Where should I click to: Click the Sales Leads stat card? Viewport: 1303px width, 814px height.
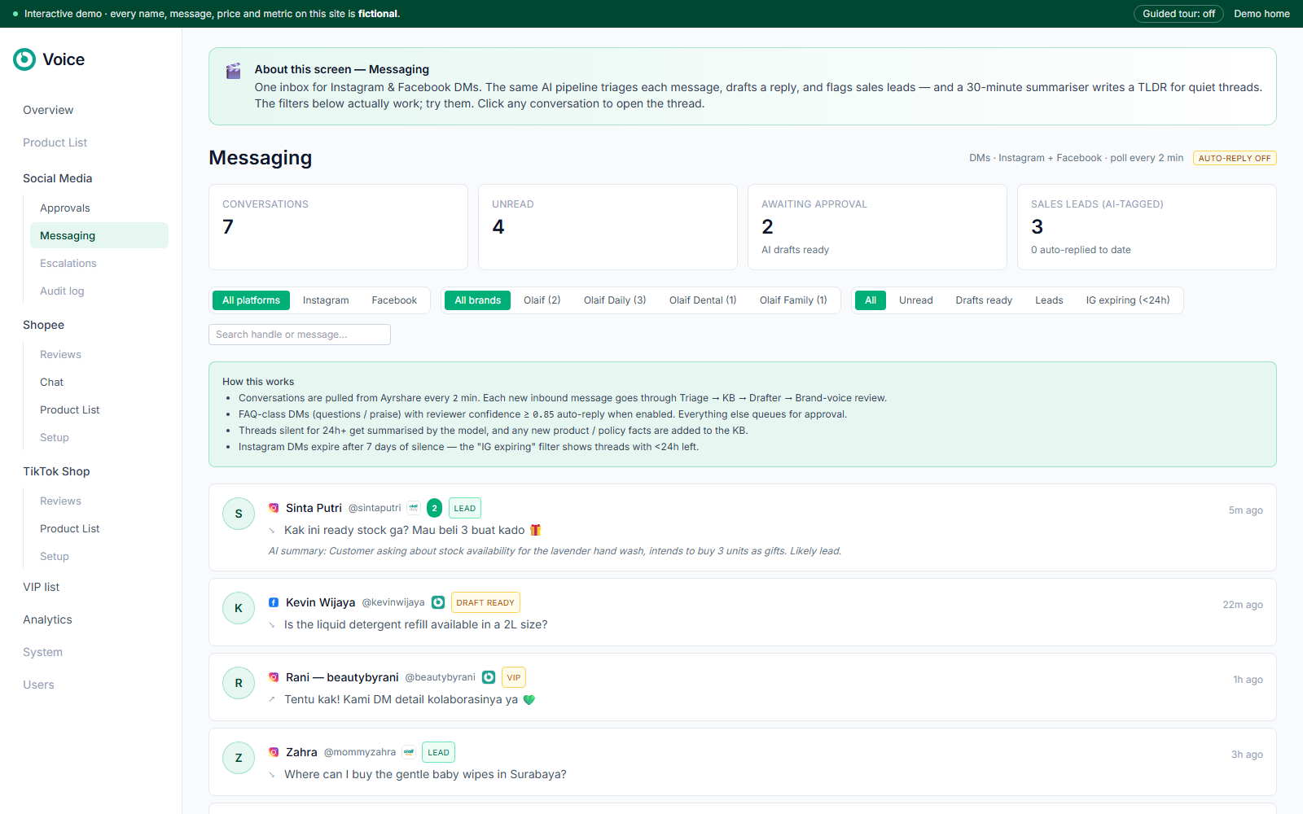(1147, 227)
